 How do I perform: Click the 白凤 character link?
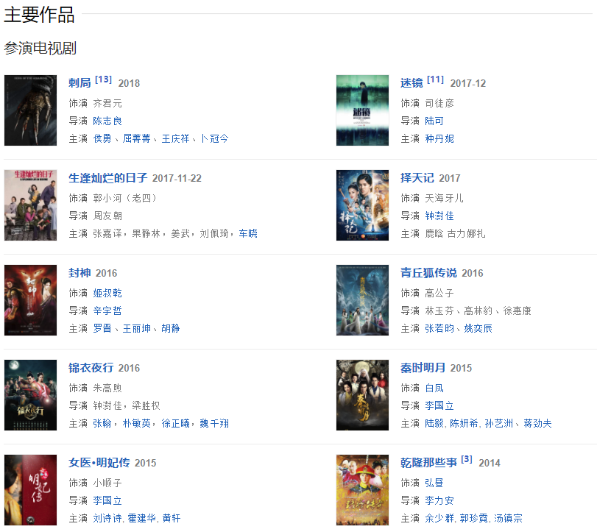(x=434, y=389)
